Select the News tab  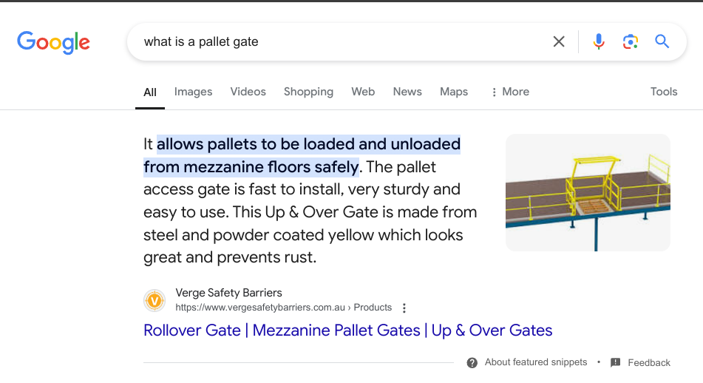[x=407, y=92]
